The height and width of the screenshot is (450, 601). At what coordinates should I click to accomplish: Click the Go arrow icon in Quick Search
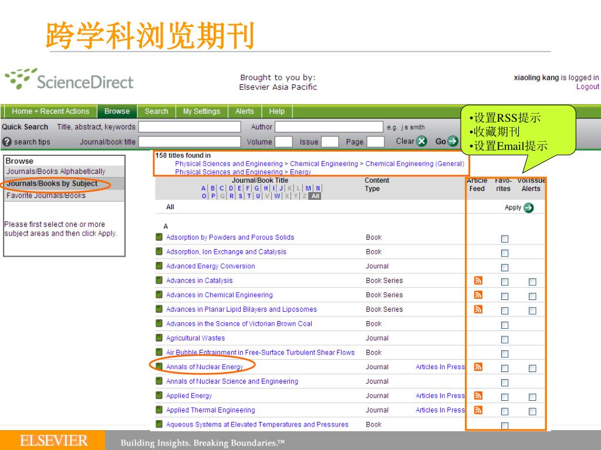[x=453, y=141]
